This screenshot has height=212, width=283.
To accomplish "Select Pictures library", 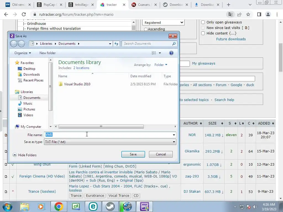I will [x=29, y=109].
